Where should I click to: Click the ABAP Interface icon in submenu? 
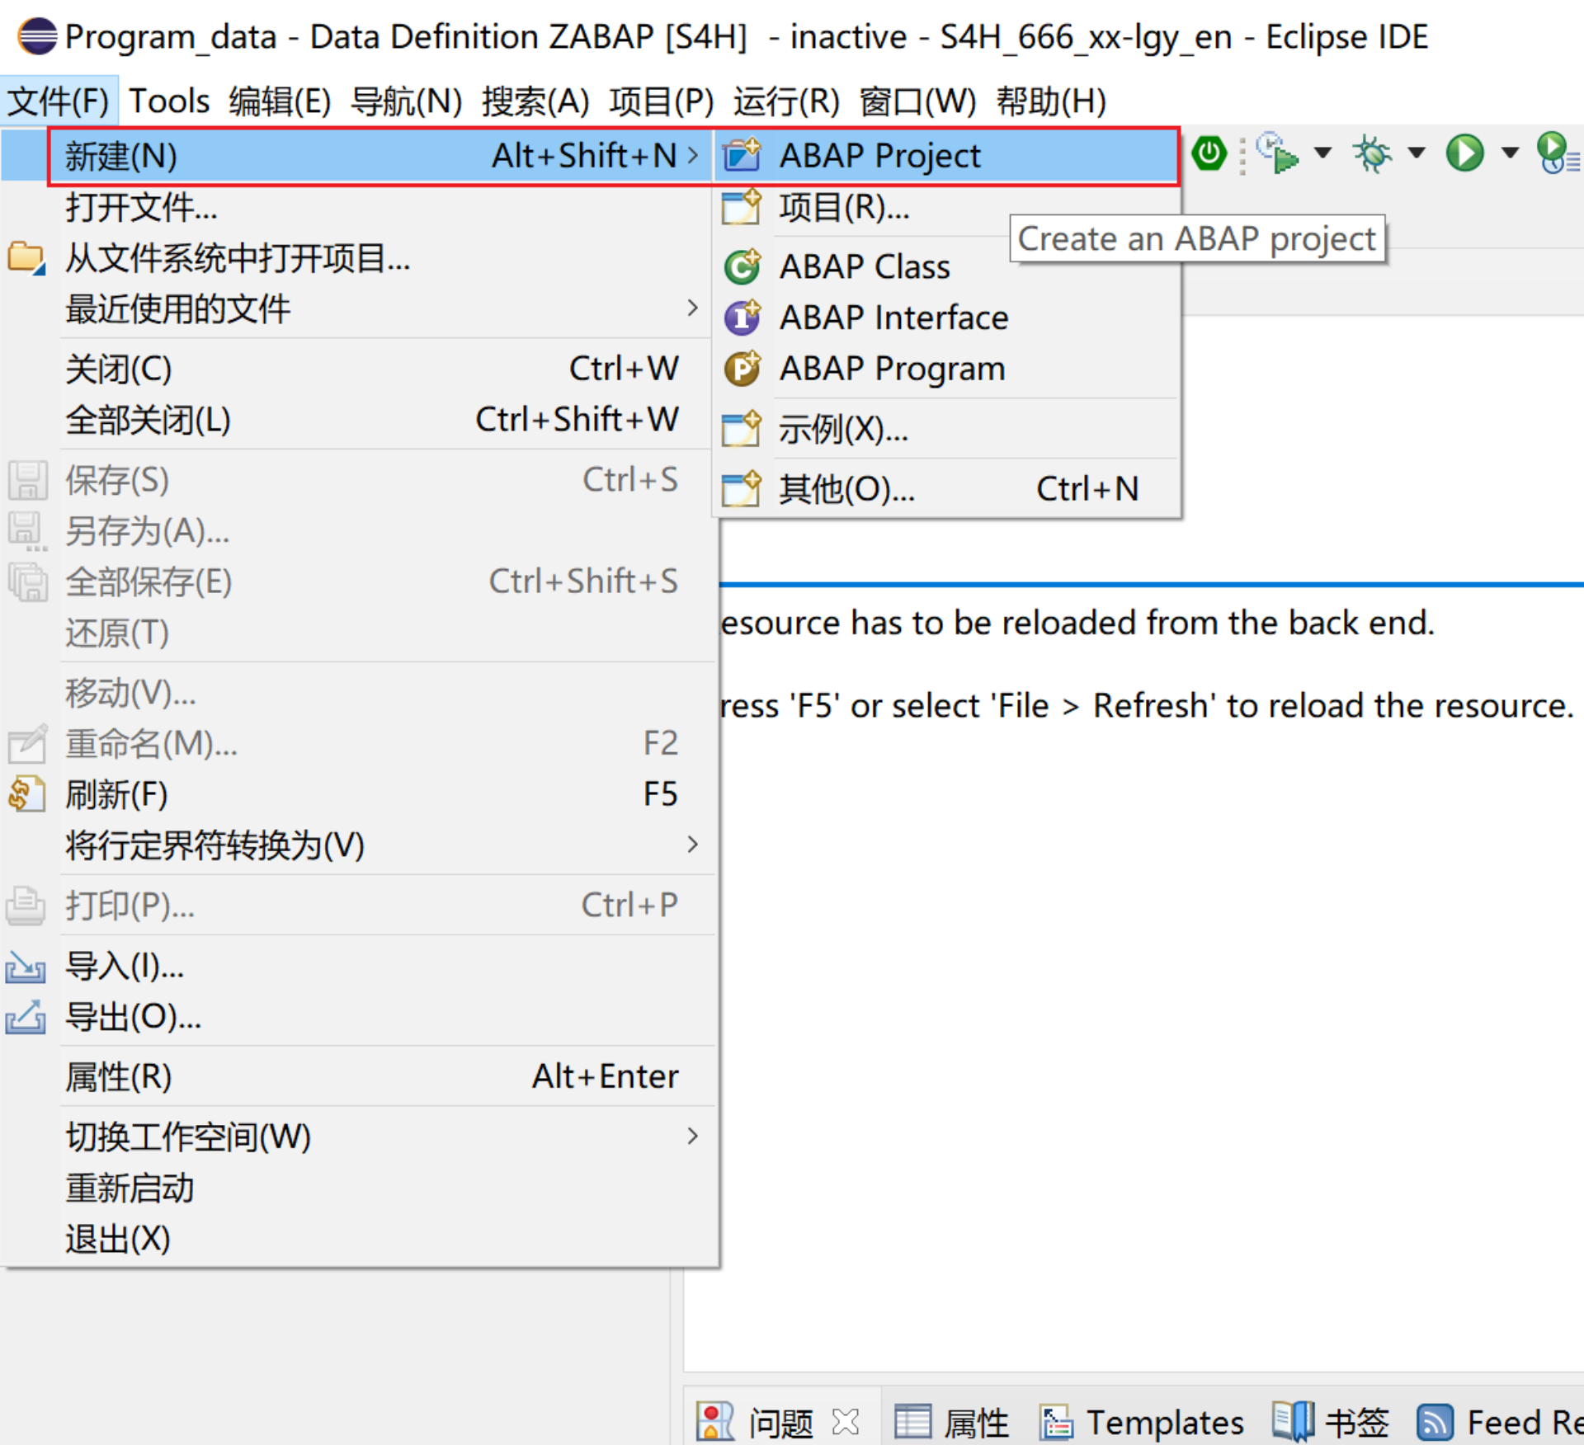coord(742,318)
